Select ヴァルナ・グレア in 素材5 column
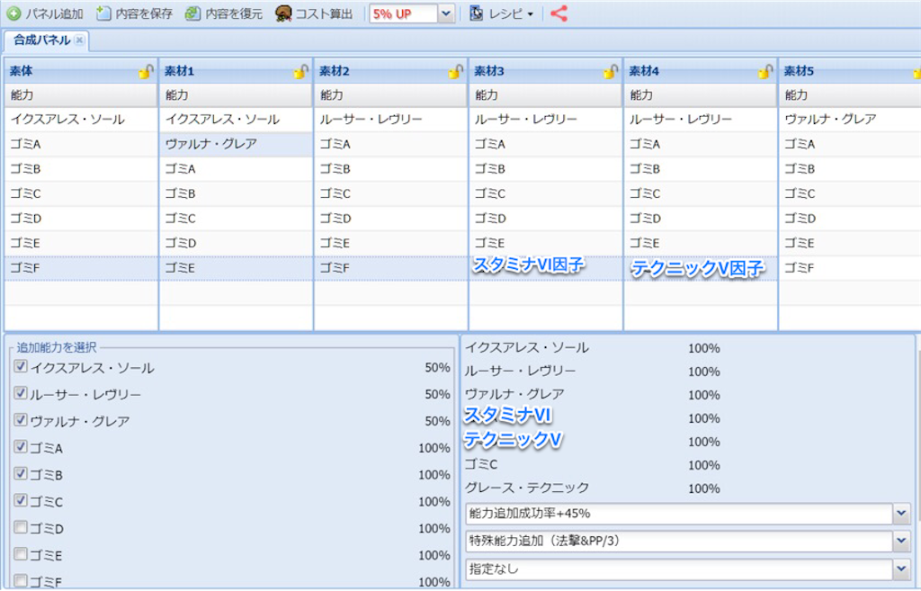The height and width of the screenshot is (591, 921). point(850,120)
